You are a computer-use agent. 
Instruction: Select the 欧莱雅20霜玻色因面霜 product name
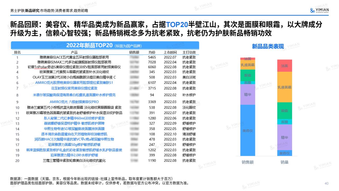click(x=74, y=113)
